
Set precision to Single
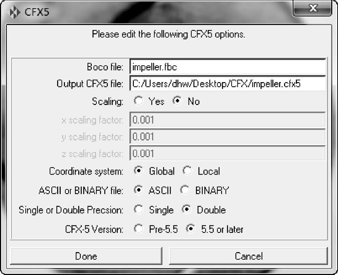(x=138, y=209)
